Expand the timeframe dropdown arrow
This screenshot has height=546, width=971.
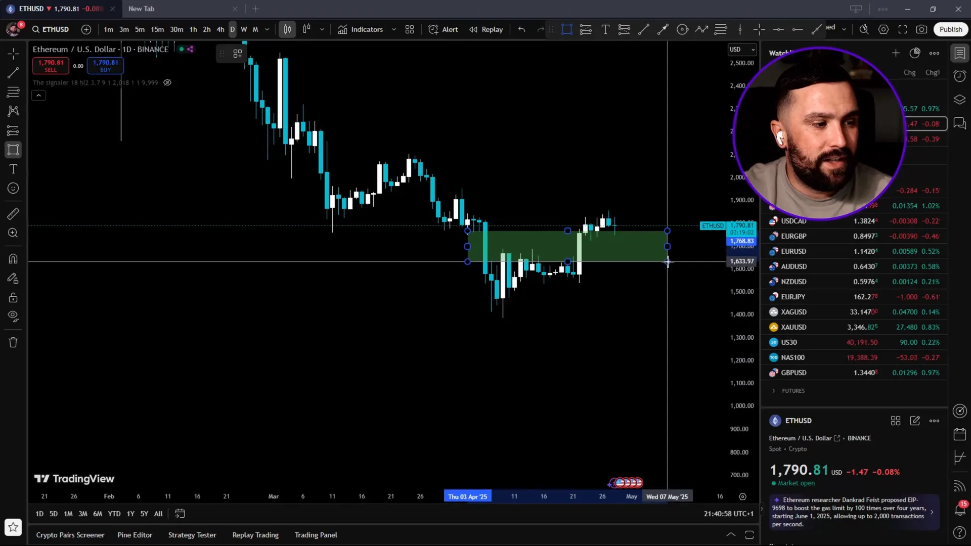[267, 29]
